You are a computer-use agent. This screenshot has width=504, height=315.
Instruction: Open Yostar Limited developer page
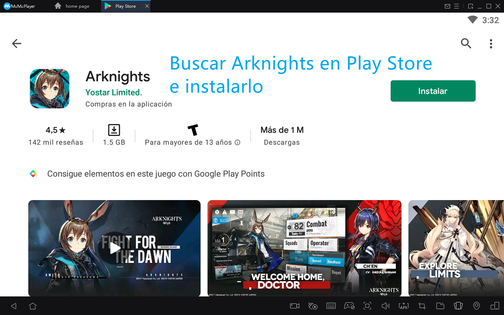(x=114, y=93)
